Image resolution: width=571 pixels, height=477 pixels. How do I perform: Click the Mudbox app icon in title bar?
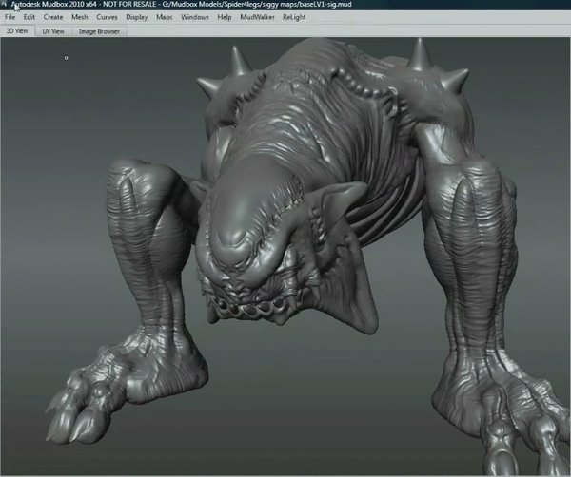(5, 5)
